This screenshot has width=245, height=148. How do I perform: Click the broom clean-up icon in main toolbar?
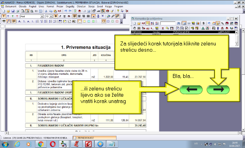(112, 11)
